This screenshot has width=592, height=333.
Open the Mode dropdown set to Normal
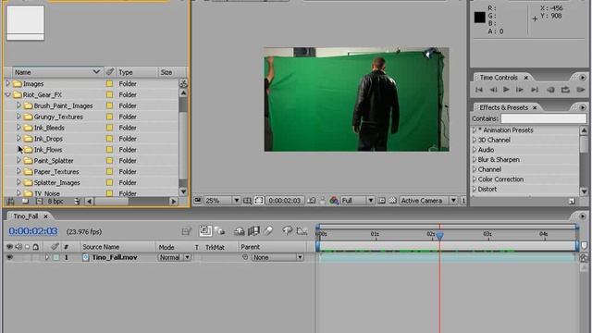tap(174, 257)
